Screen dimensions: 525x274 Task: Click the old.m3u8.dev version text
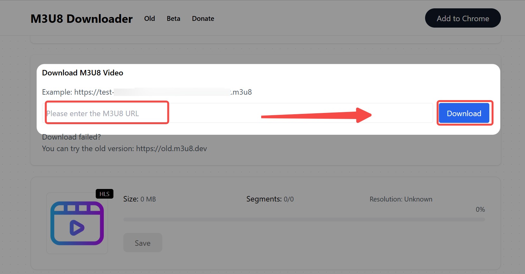tap(124, 149)
